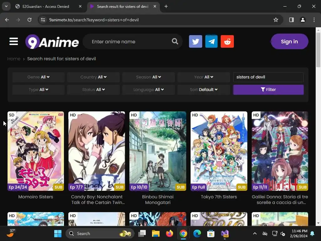Viewport: 321px width, 241px height.
Task: Show hidden system tray icons
Action: pos(255,233)
